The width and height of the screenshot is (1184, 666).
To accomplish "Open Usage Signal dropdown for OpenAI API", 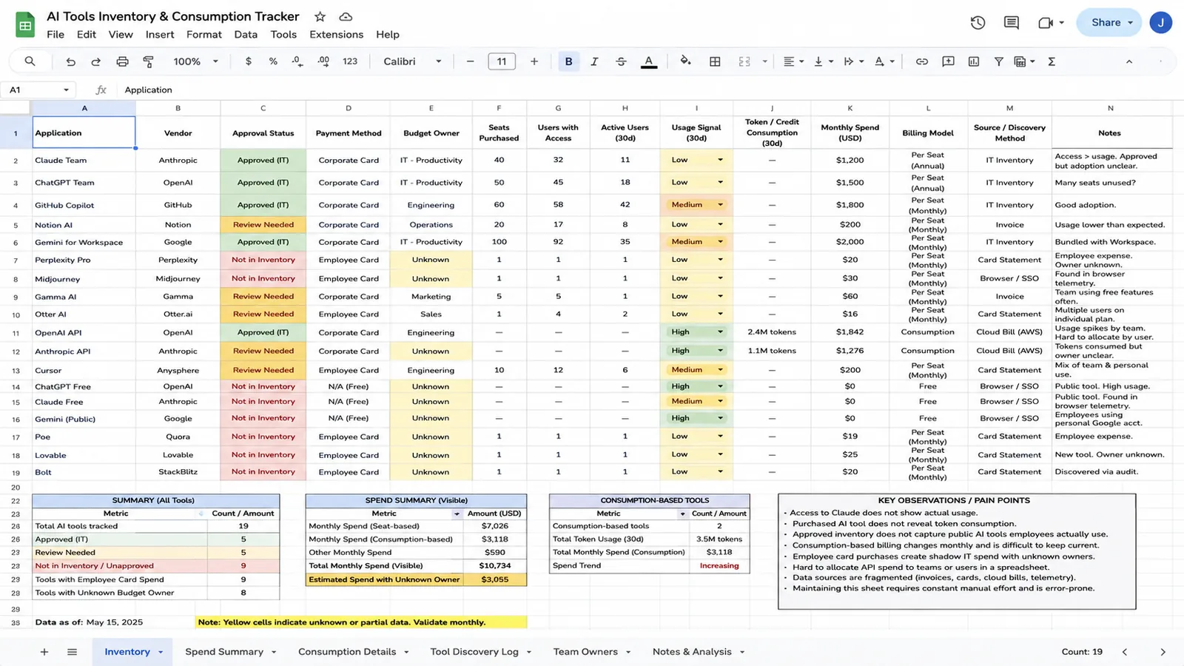I will [720, 332].
